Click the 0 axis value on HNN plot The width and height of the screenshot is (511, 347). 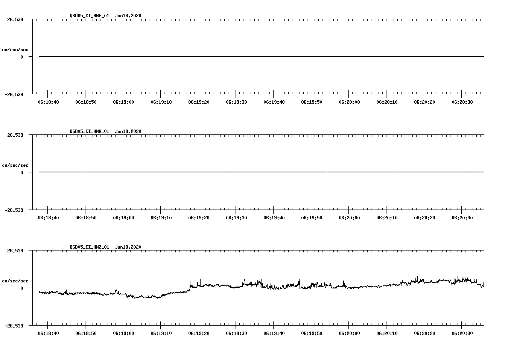click(x=22, y=172)
